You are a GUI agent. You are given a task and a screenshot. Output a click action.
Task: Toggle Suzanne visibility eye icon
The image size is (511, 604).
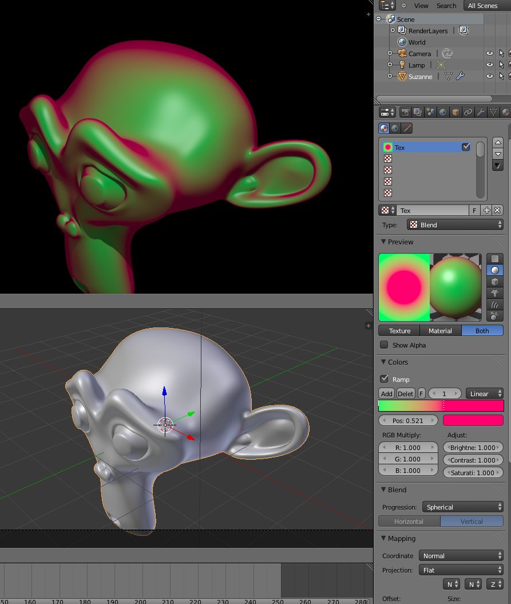489,76
